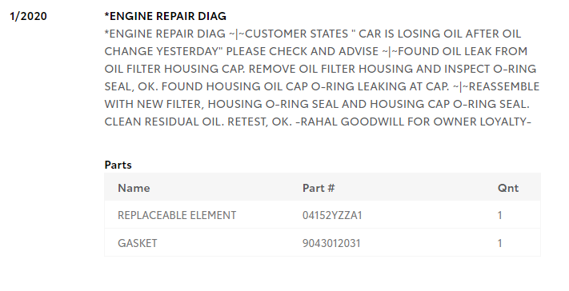Viewport: 569px width, 291px height.
Task: Click the 'WITH NEW FILTER, HOUSING O-RING' line
Action: coord(317,104)
